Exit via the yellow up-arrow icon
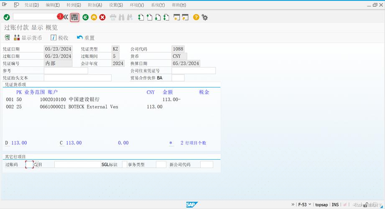This screenshot has height=209, width=385. coord(94,17)
